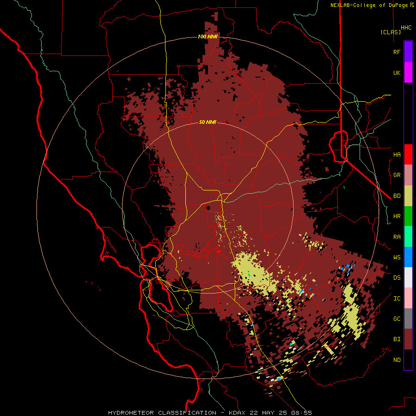Click the GC legend label
The width and height of the screenshot is (416, 416).
tap(397, 319)
